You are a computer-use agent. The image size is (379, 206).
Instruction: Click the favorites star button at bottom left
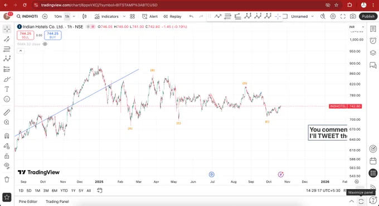click(x=7, y=197)
